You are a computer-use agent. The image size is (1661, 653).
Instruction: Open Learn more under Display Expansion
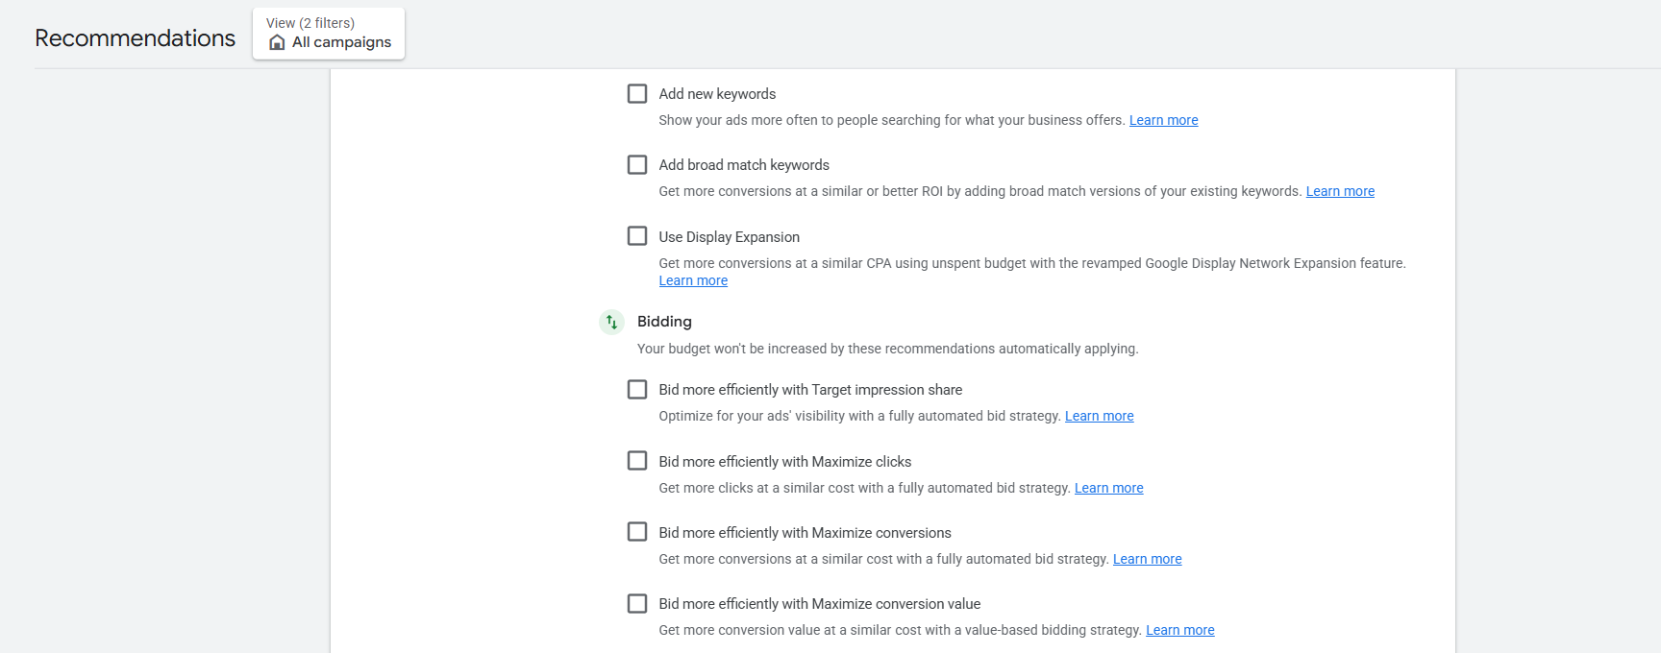693,280
